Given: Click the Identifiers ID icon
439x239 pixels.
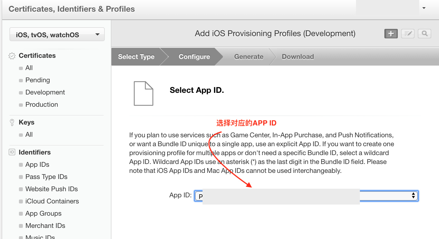Looking at the screenshot, I should pos(12,152).
